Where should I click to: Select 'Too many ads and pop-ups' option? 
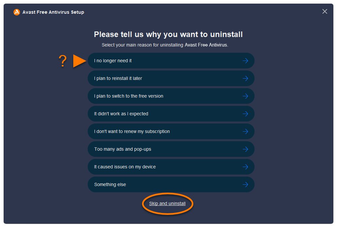click(x=123, y=149)
